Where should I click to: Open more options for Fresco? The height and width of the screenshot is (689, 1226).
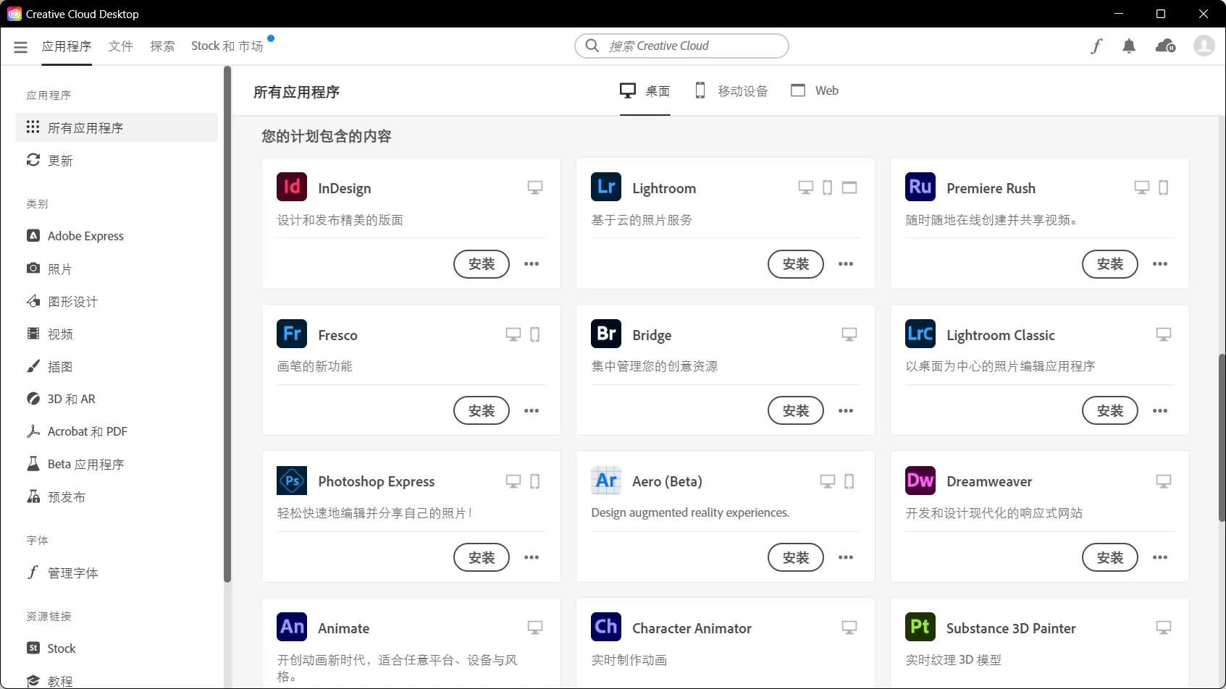point(532,411)
